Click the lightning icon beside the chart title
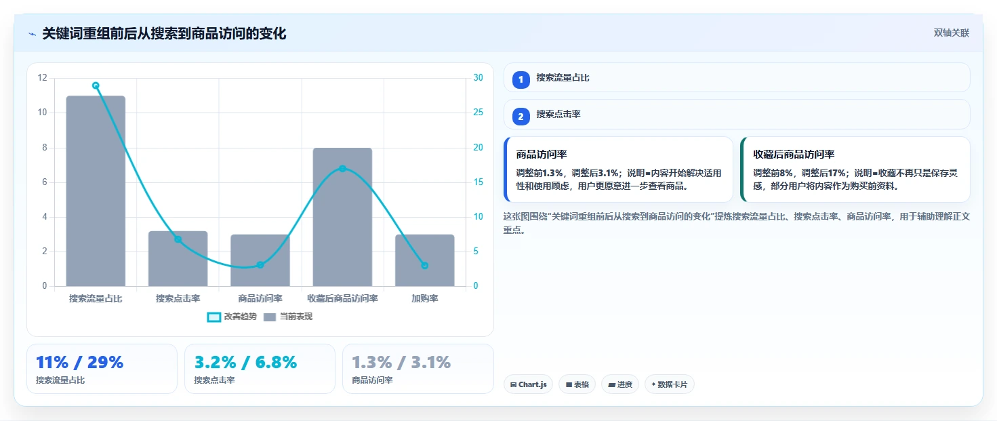This screenshot has height=421, width=997. click(x=32, y=33)
